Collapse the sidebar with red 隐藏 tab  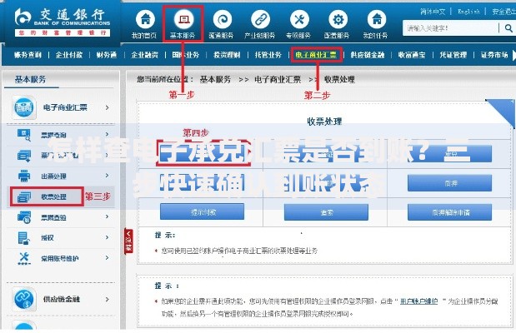pyautogui.click(x=128, y=241)
